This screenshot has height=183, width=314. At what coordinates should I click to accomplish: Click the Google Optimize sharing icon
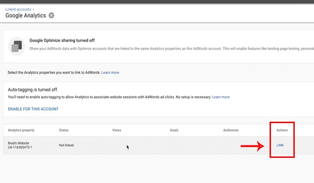click(16, 46)
